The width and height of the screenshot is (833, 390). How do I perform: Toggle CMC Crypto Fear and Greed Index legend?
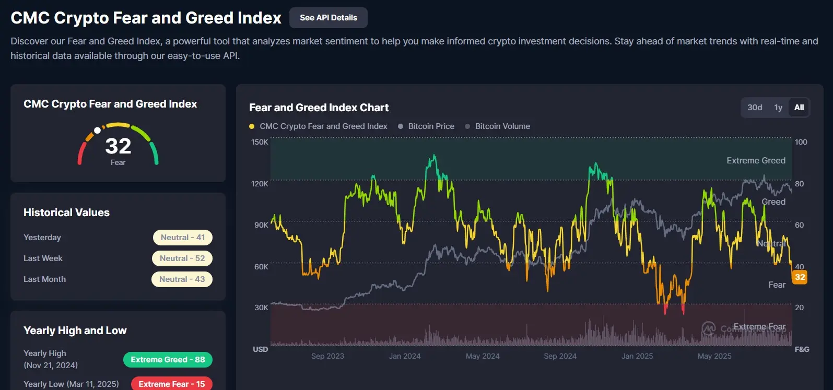click(323, 126)
